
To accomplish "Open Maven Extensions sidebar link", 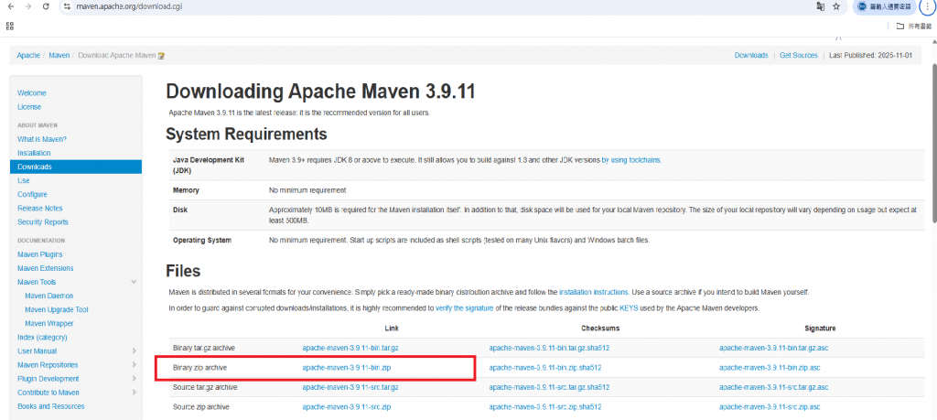I will tap(46, 268).
